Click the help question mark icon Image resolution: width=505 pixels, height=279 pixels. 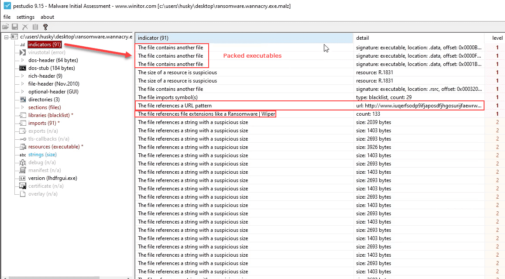pos(45,27)
